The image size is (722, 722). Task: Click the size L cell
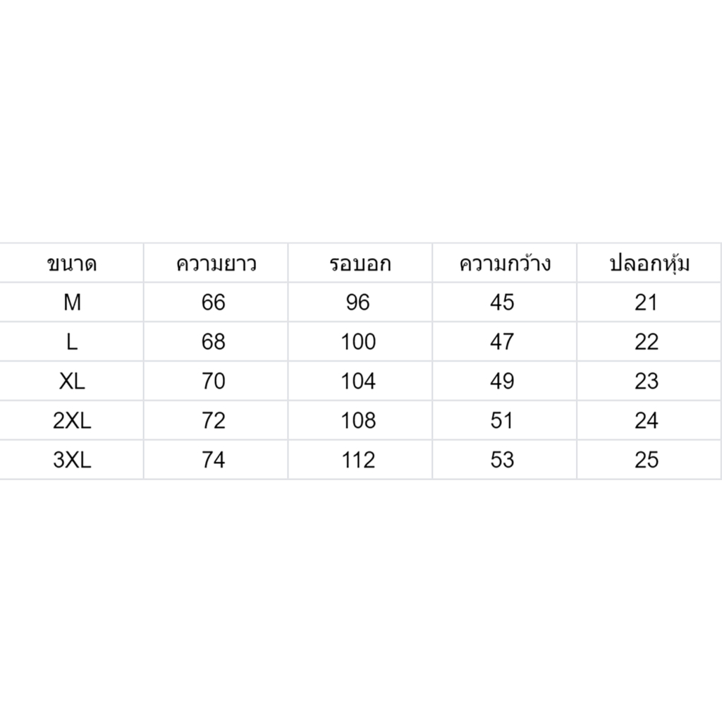(x=72, y=342)
